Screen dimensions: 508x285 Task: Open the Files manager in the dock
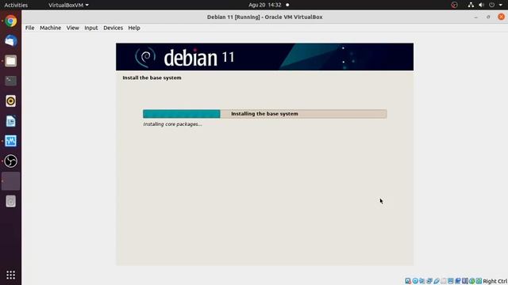(10, 61)
